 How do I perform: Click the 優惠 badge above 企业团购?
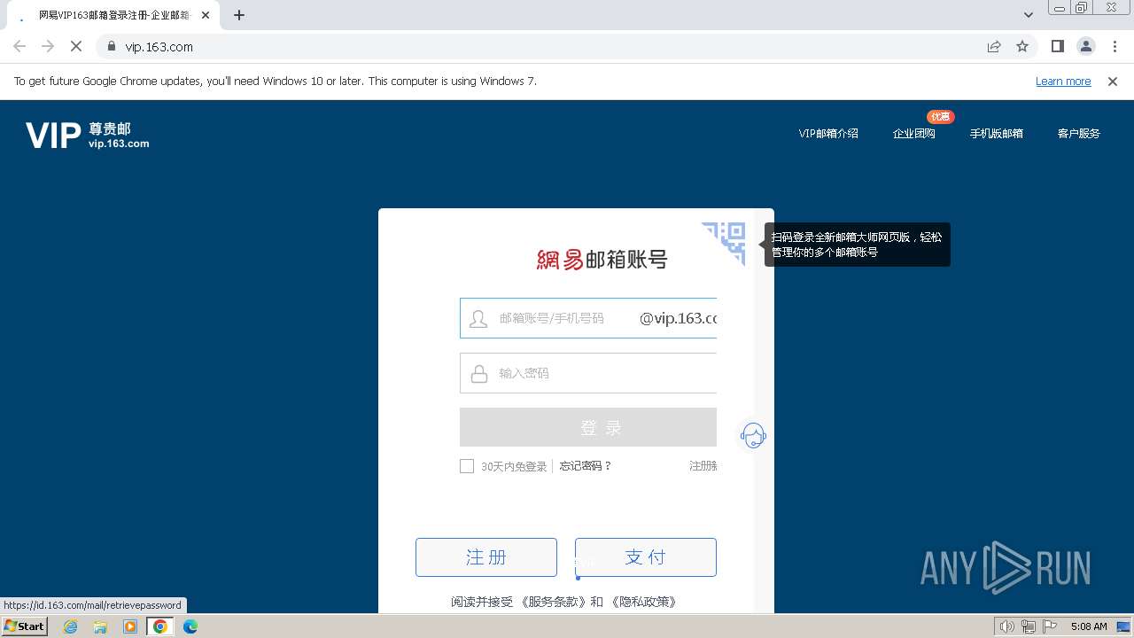pos(940,116)
